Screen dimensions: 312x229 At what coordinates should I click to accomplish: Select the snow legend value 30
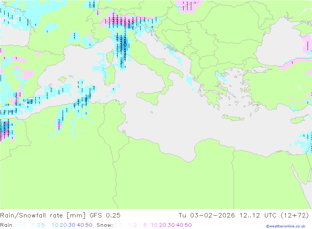tap(171, 225)
